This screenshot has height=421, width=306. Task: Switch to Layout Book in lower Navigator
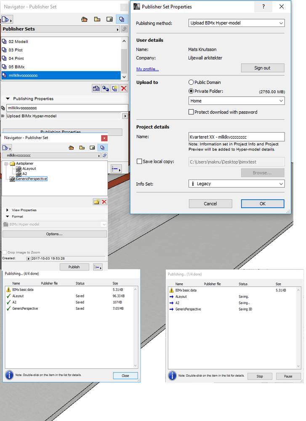pos(92,147)
